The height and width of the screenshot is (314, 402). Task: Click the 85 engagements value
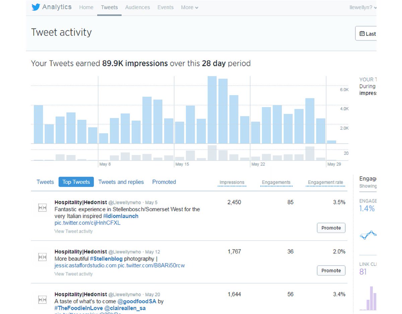[x=290, y=202]
